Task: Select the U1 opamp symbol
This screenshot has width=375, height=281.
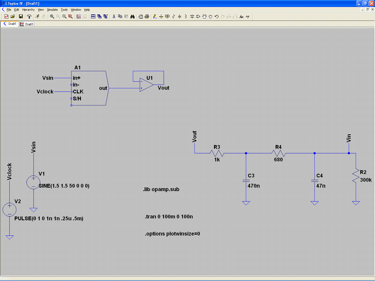Action: [147, 85]
